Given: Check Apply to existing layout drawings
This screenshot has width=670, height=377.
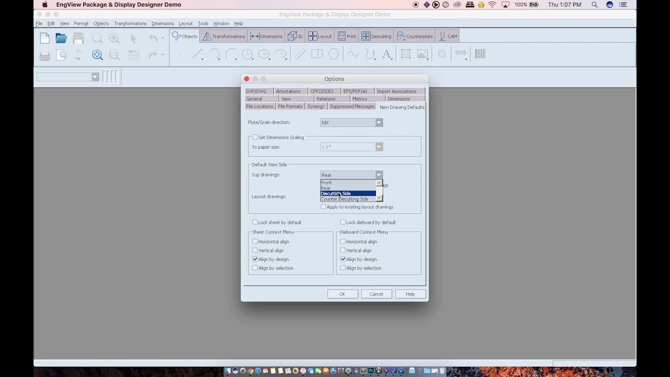Looking at the screenshot, I should pyautogui.click(x=323, y=207).
